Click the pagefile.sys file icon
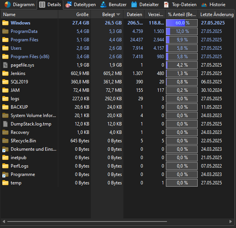Screen dimensions: 236x228 click(5, 65)
